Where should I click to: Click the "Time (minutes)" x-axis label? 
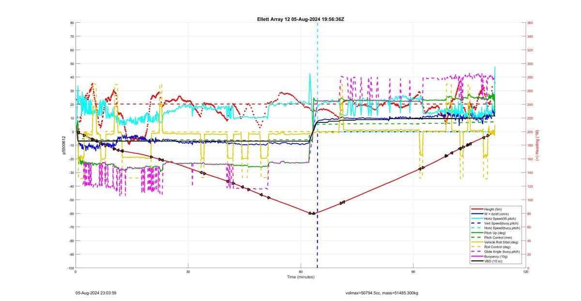point(301,277)
